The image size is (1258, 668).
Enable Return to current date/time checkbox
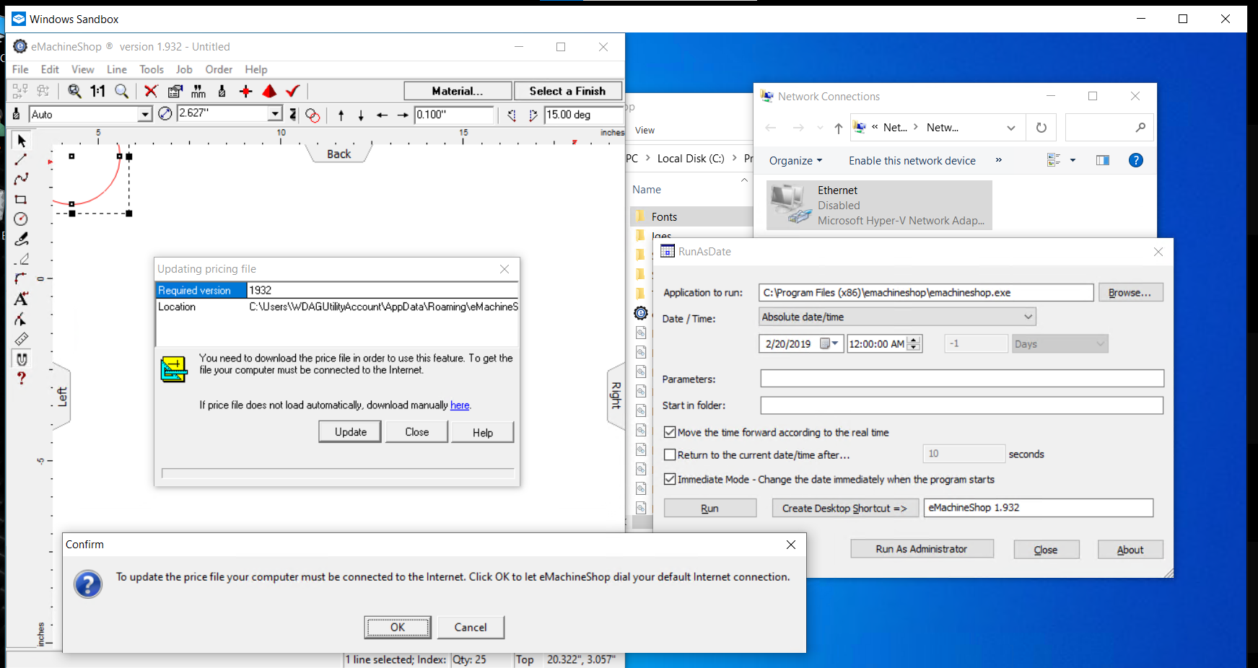coord(670,454)
